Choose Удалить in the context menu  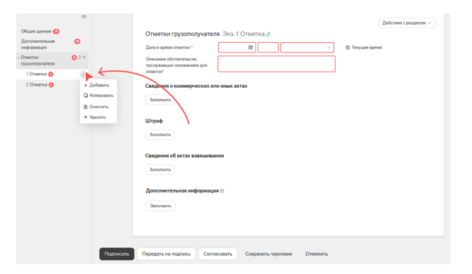pos(95,117)
